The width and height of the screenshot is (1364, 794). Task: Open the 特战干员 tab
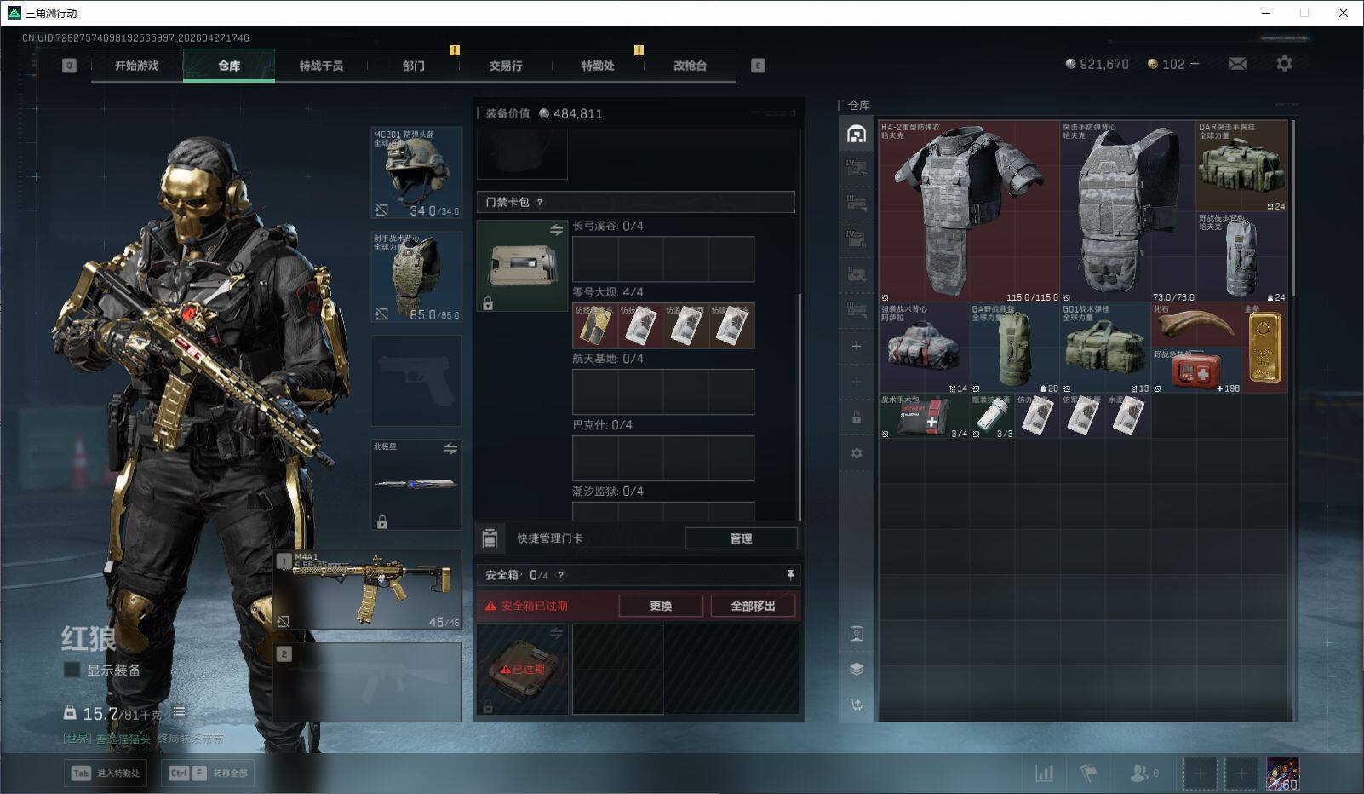[x=321, y=66]
